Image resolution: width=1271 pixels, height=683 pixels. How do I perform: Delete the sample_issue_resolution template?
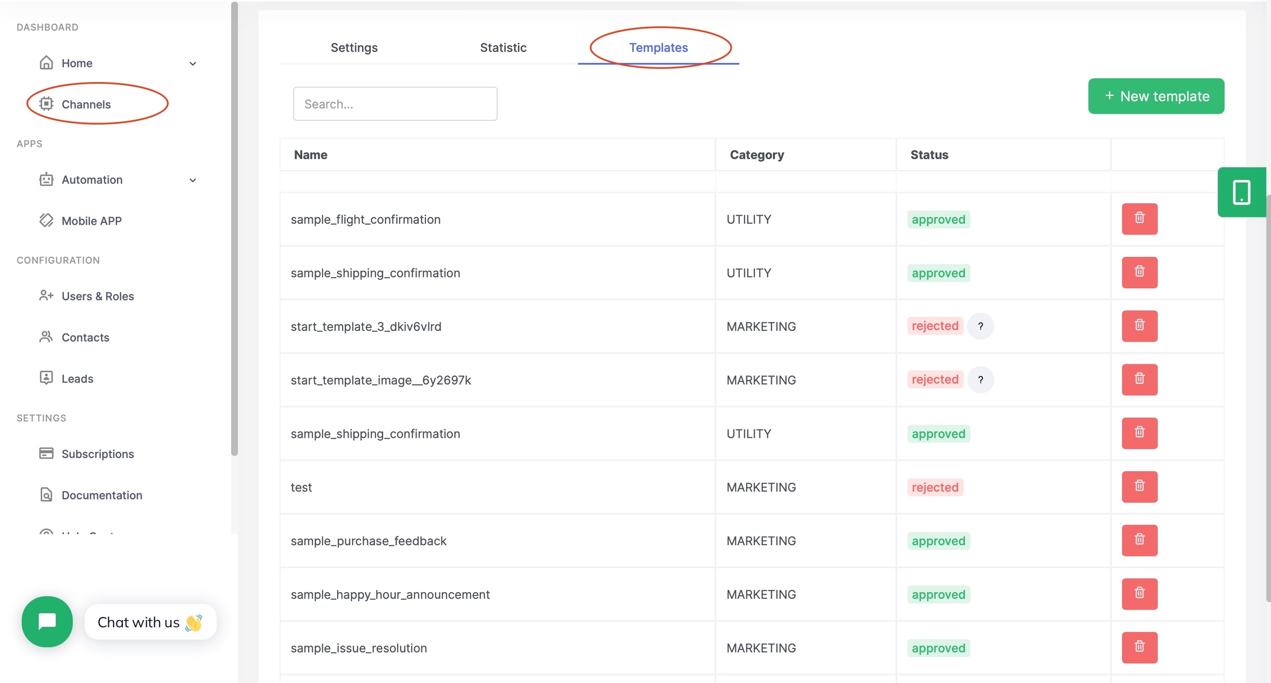tap(1139, 647)
